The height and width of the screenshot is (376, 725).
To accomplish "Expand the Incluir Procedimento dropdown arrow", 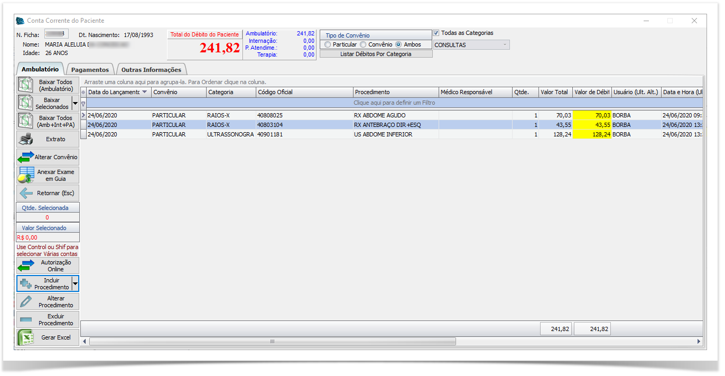I will point(75,283).
